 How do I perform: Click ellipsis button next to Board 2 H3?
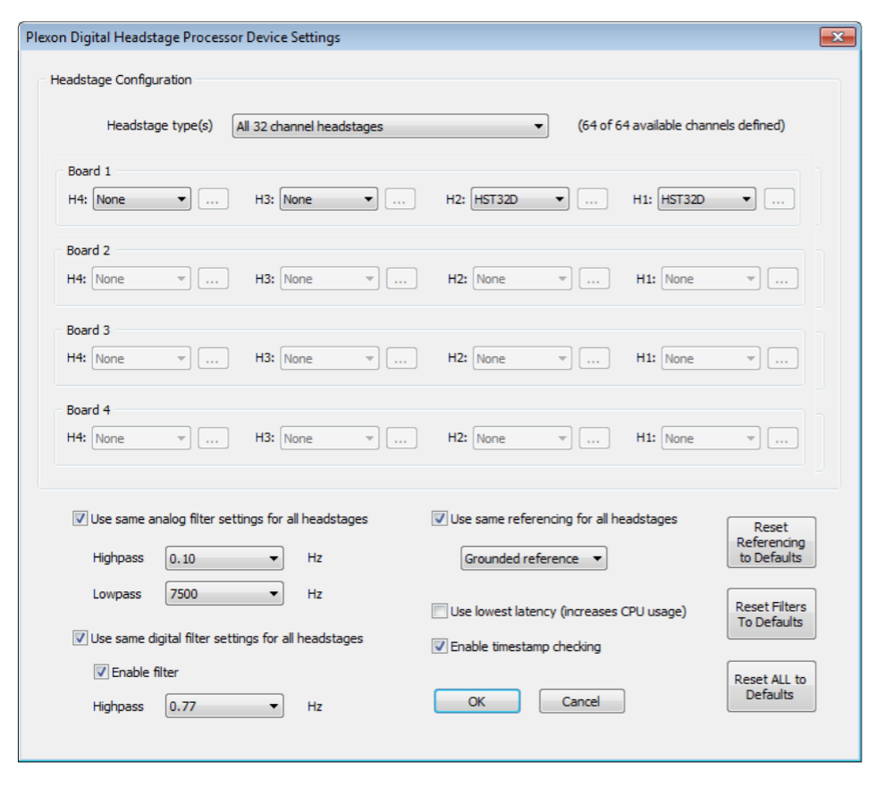coord(401,279)
